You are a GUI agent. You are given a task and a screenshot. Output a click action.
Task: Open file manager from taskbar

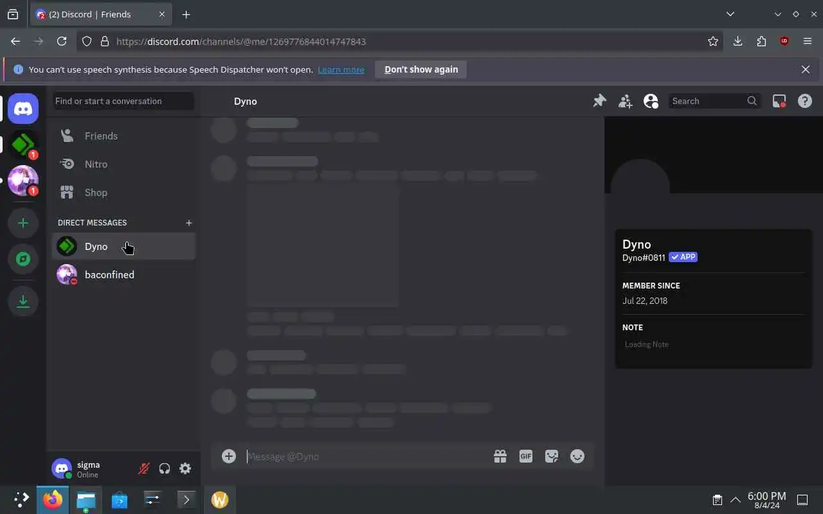pyautogui.click(x=86, y=499)
